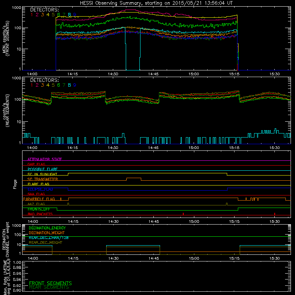Viewport: 295px width, 295px height.
Task: Click the HESSI Observing Summary title text
Action: (156, 3)
